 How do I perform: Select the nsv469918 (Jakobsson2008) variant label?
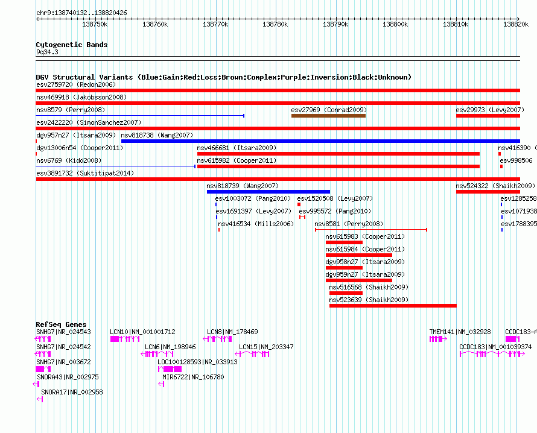pyautogui.click(x=81, y=97)
